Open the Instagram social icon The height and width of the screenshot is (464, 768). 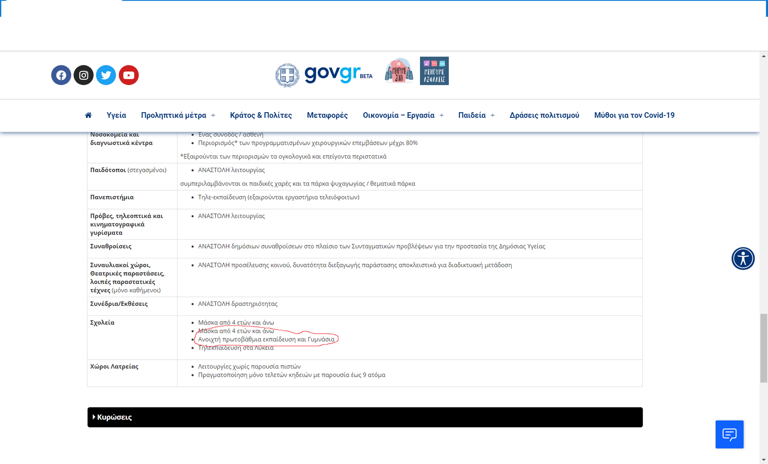click(x=84, y=75)
